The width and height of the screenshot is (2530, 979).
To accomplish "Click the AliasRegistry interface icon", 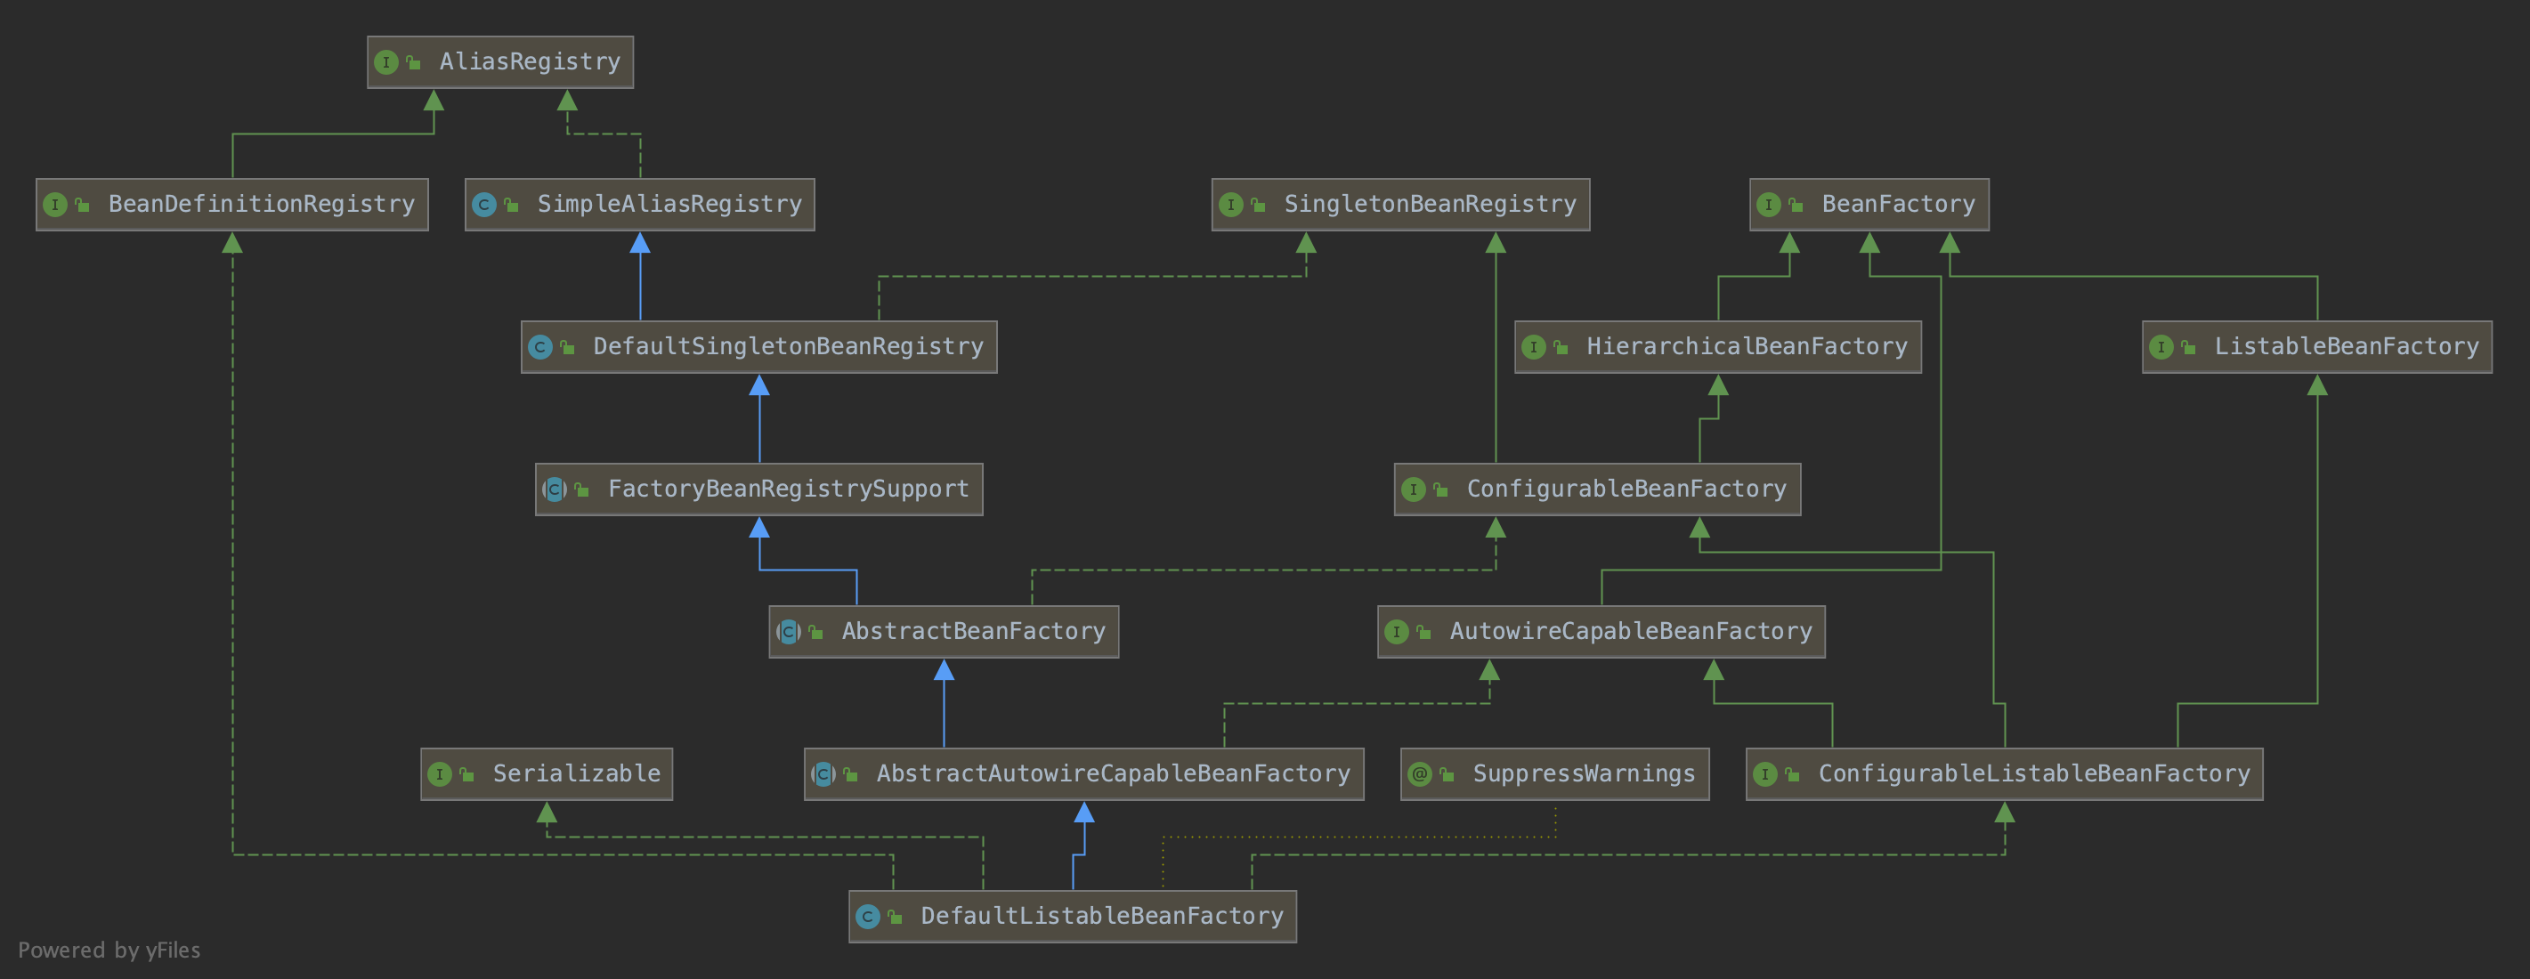I will coord(386,63).
